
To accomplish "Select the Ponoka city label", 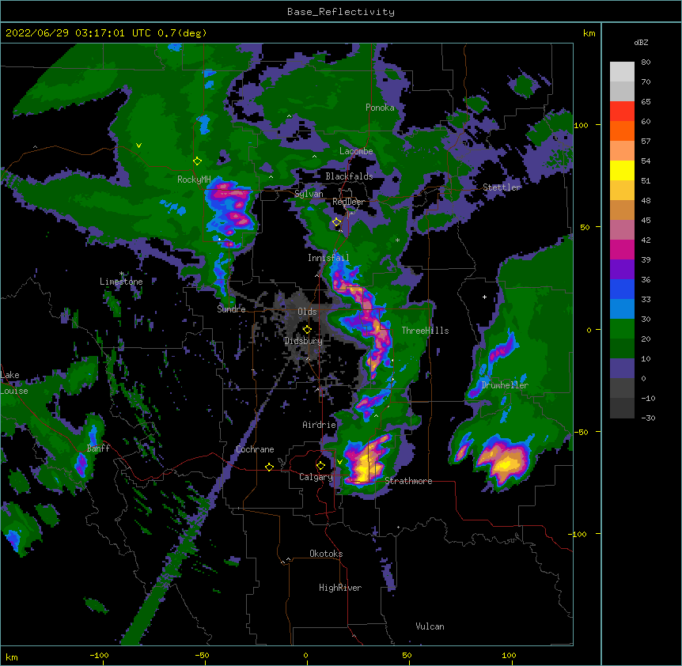I will pos(380,108).
